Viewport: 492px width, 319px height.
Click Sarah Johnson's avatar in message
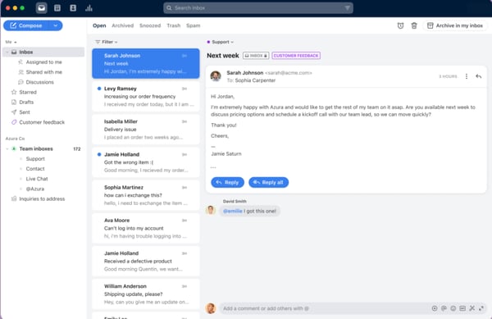[x=216, y=76]
